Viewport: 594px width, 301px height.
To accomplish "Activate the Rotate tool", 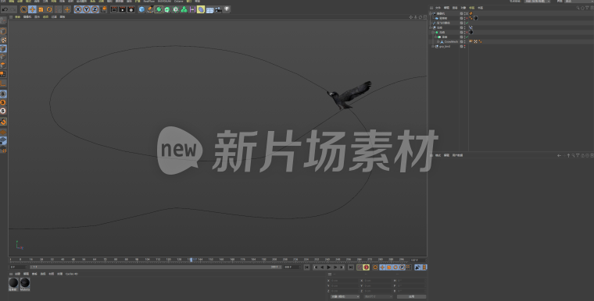I will click(49, 9).
